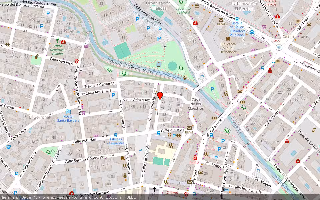The width and height of the screenshot is (320, 200).
Task: Select the Calle San José street label
Action: pos(61,61)
